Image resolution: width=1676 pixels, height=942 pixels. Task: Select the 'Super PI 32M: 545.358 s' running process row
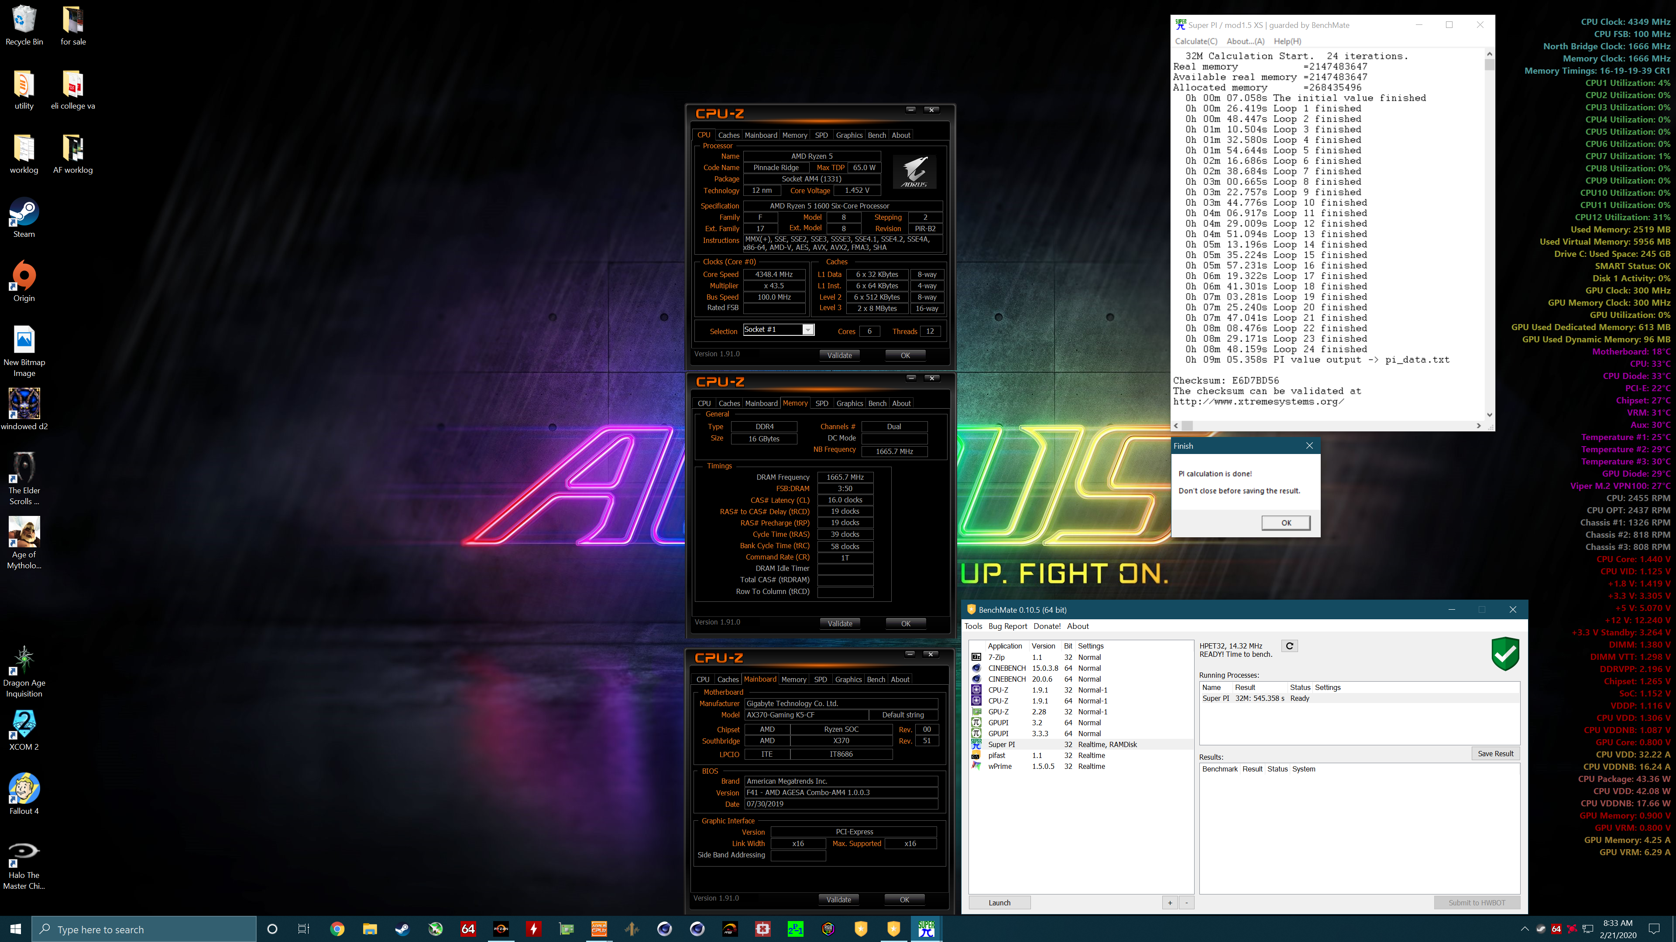[1359, 698]
